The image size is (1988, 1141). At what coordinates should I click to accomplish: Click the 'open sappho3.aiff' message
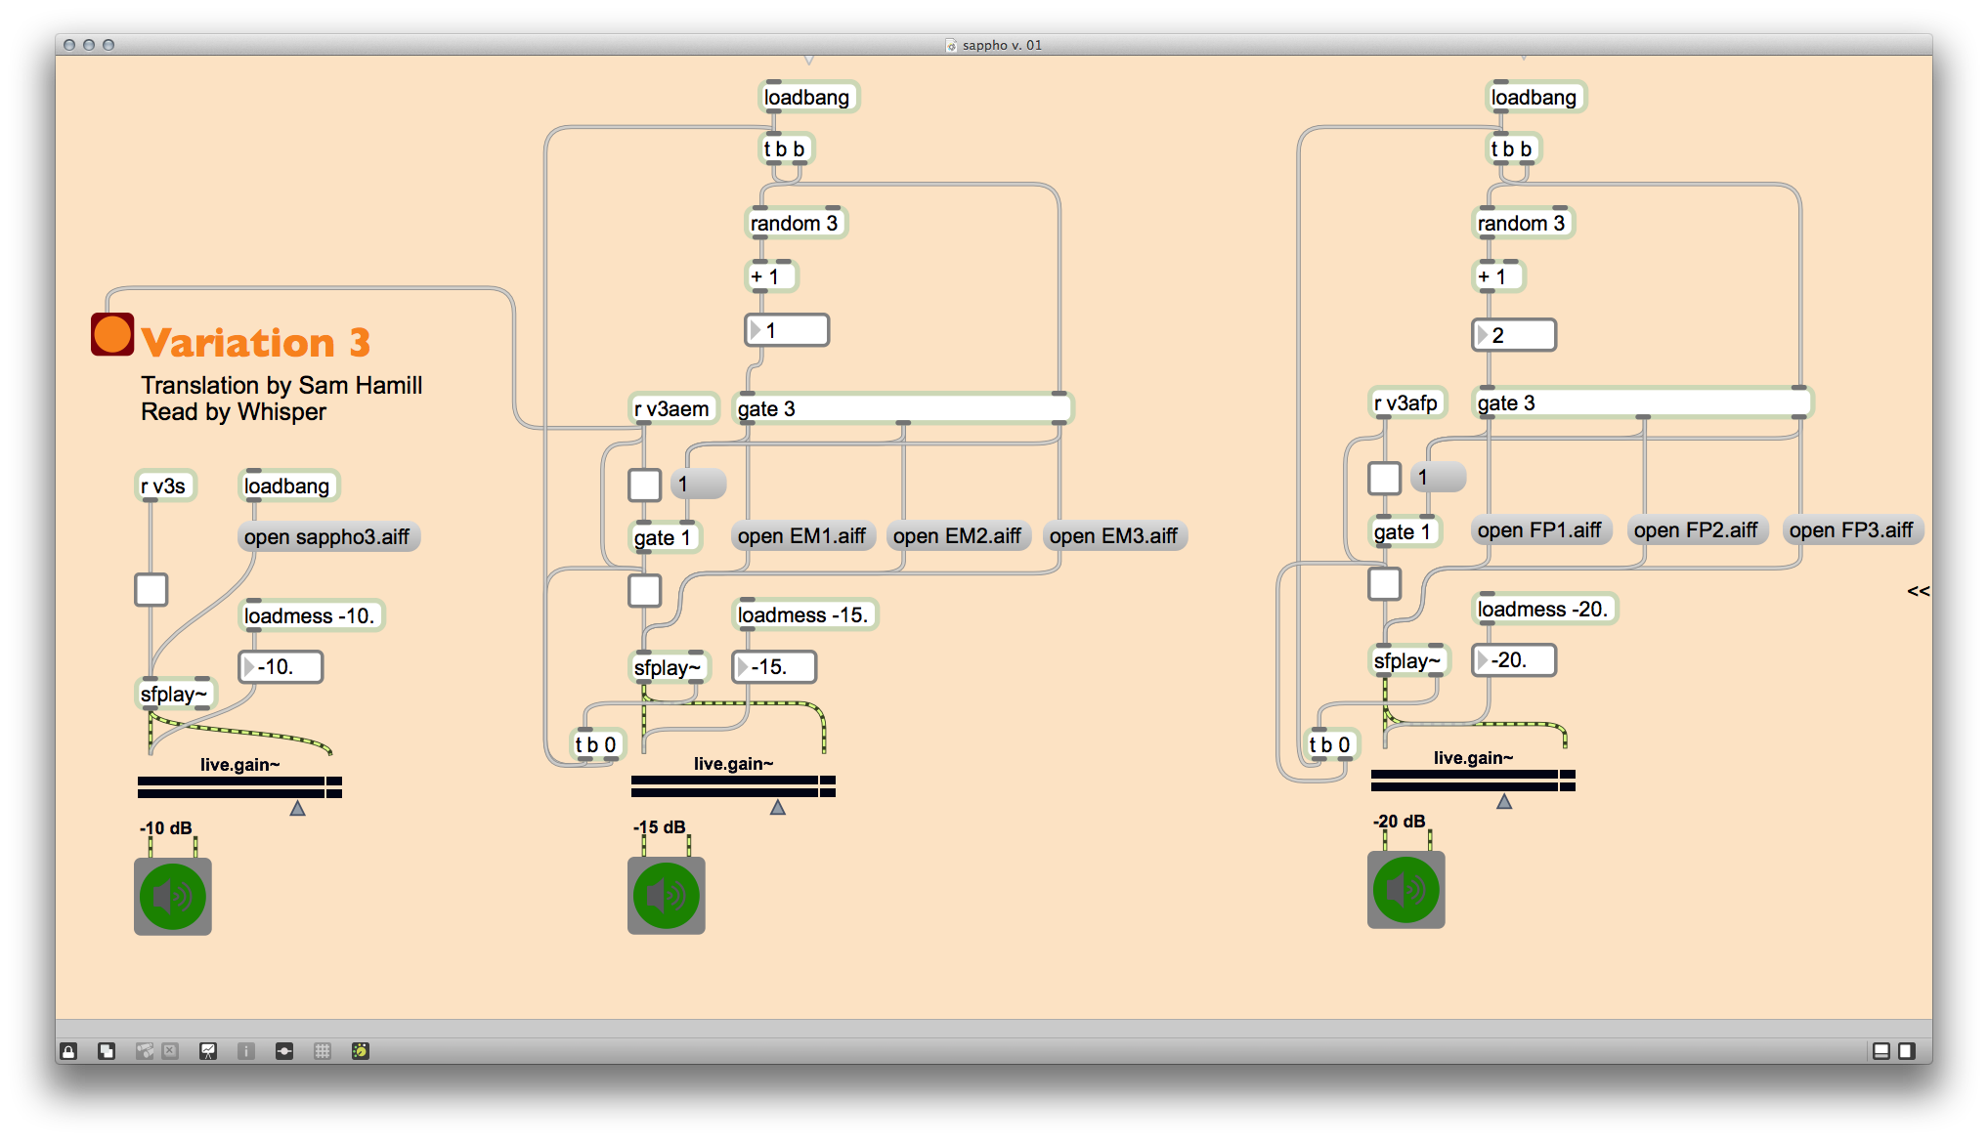pyautogui.click(x=328, y=537)
